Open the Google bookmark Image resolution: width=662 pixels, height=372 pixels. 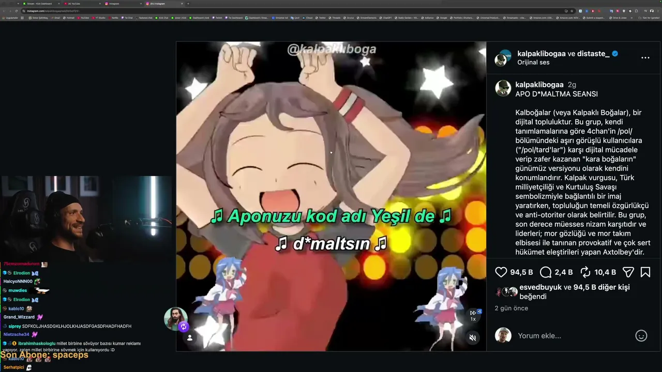[x=443, y=18]
